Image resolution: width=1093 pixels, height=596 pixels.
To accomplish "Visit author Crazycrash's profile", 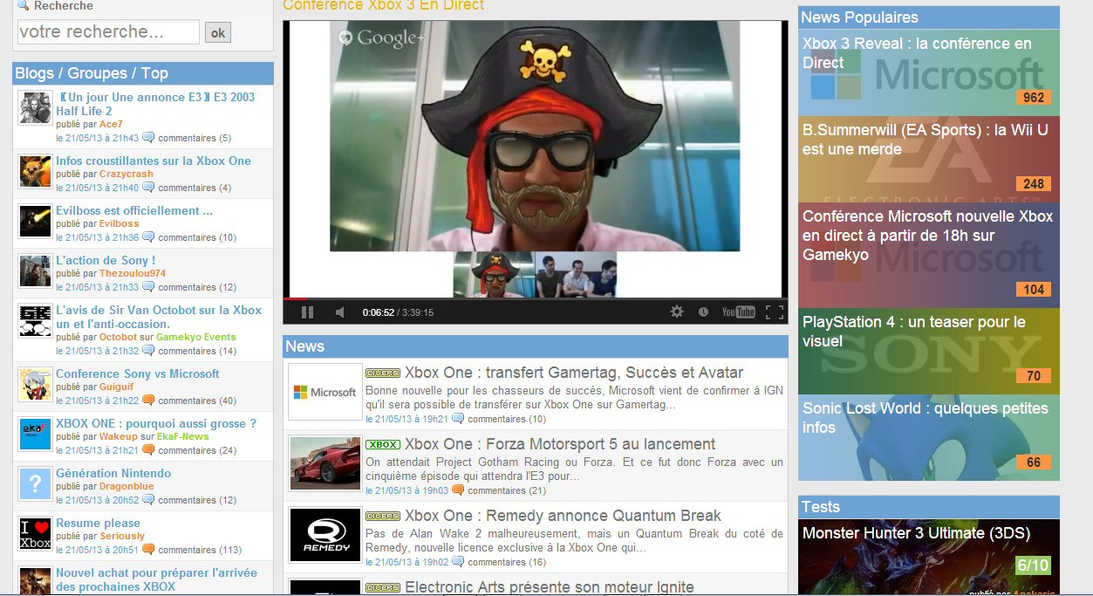I will [126, 174].
